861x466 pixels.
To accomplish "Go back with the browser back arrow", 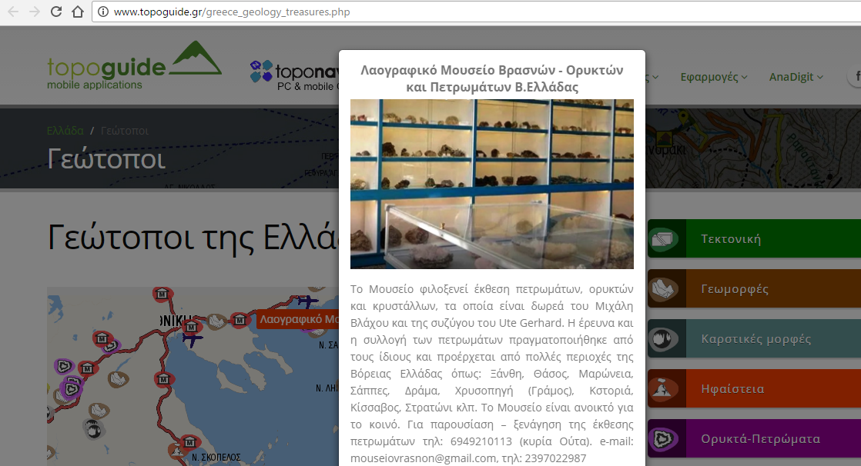I will pos(13,12).
